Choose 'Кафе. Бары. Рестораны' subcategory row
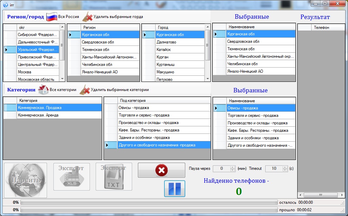Viewport: 348px width, 216px height. [x=163, y=130]
